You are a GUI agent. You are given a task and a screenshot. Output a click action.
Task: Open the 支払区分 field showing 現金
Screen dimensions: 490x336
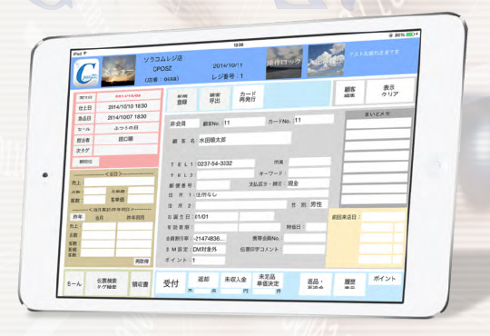[x=308, y=183]
